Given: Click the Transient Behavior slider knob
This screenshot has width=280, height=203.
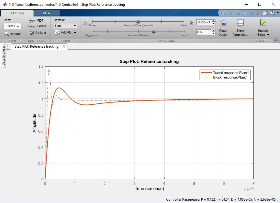Looking at the screenshot, I should 154,31.
